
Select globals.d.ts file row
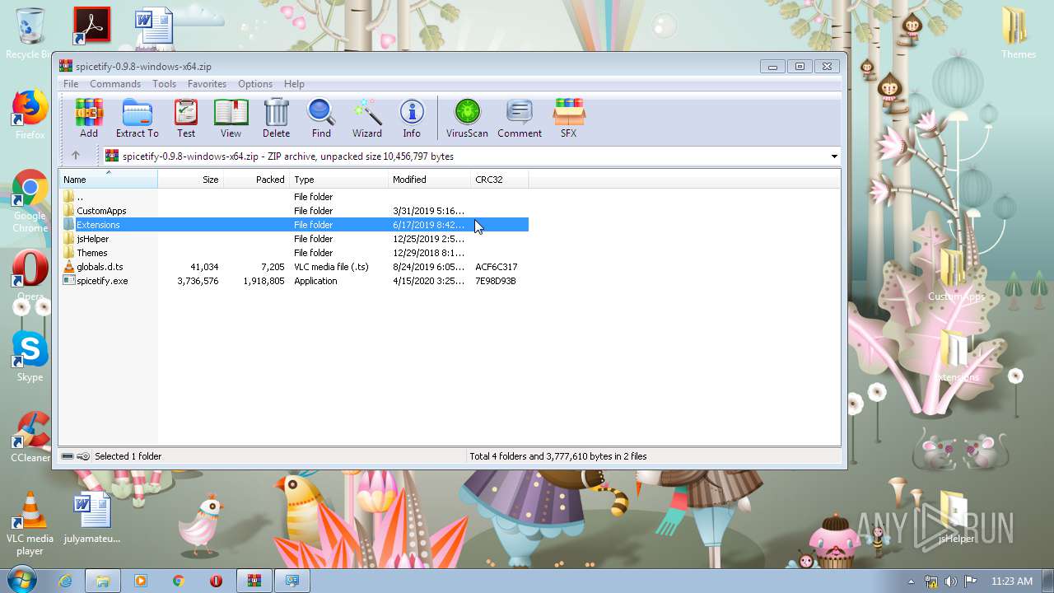(294, 267)
